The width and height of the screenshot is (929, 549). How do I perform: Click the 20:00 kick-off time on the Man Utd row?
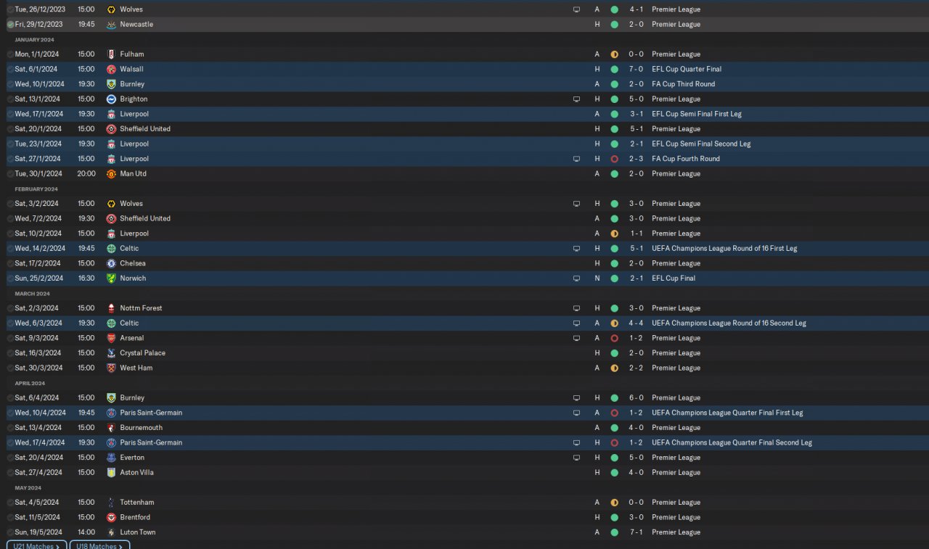point(86,174)
